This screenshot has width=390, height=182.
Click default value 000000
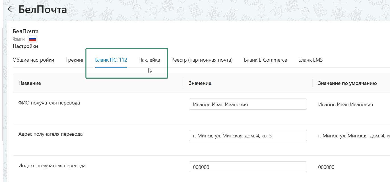[326, 167]
